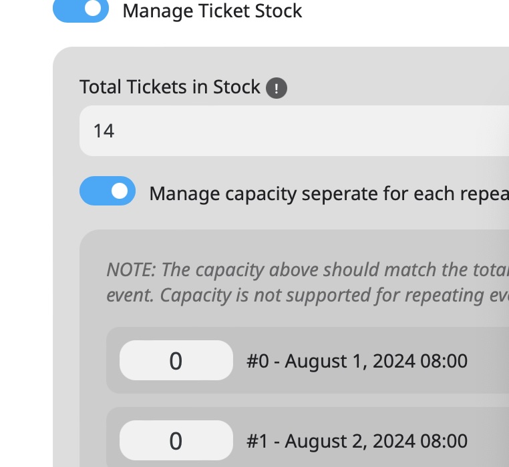Click the knob of repeat capacity switch
This screenshot has width=509, height=467.
[120, 191]
